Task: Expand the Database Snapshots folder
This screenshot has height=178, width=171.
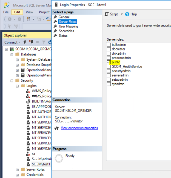Action: click(17, 65)
